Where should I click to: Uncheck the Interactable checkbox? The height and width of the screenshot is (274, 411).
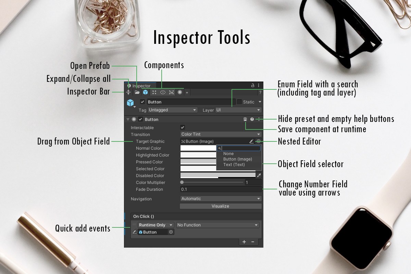[x=183, y=127]
